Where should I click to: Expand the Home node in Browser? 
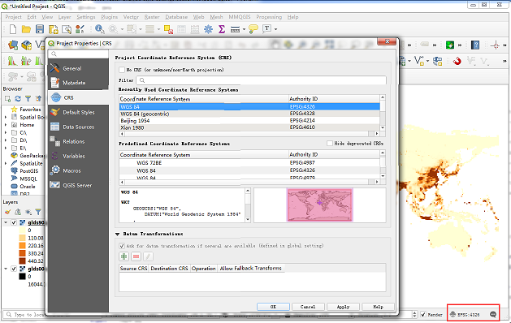click(6, 125)
